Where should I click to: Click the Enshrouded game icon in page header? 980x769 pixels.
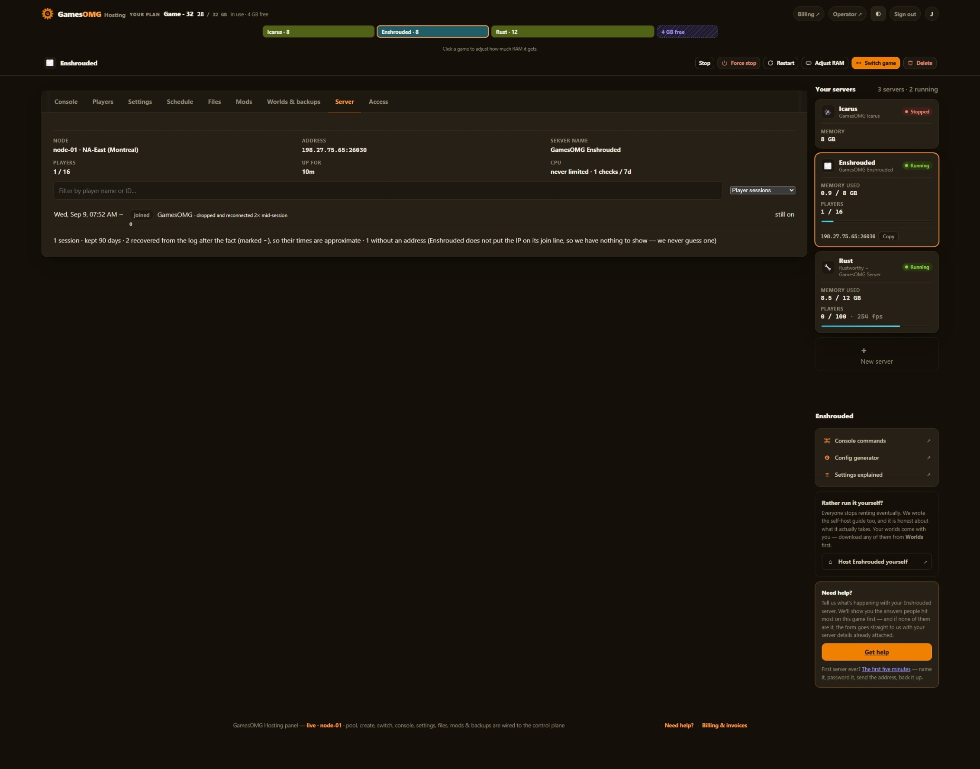(x=50, y=63)
